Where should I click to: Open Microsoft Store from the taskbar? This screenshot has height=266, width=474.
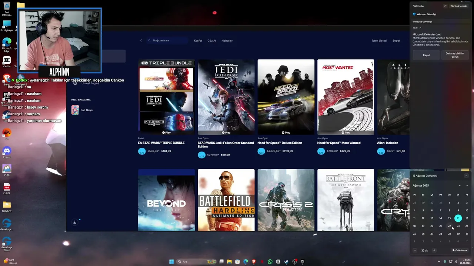pyautogui.click(x=237, y=262)
